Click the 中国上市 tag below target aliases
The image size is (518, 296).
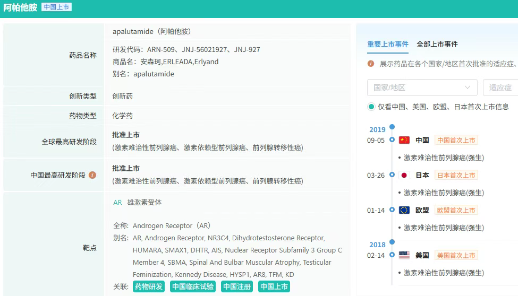tap(274, 286)
